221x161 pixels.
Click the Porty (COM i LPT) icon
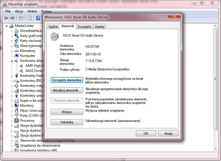point(16,116)
